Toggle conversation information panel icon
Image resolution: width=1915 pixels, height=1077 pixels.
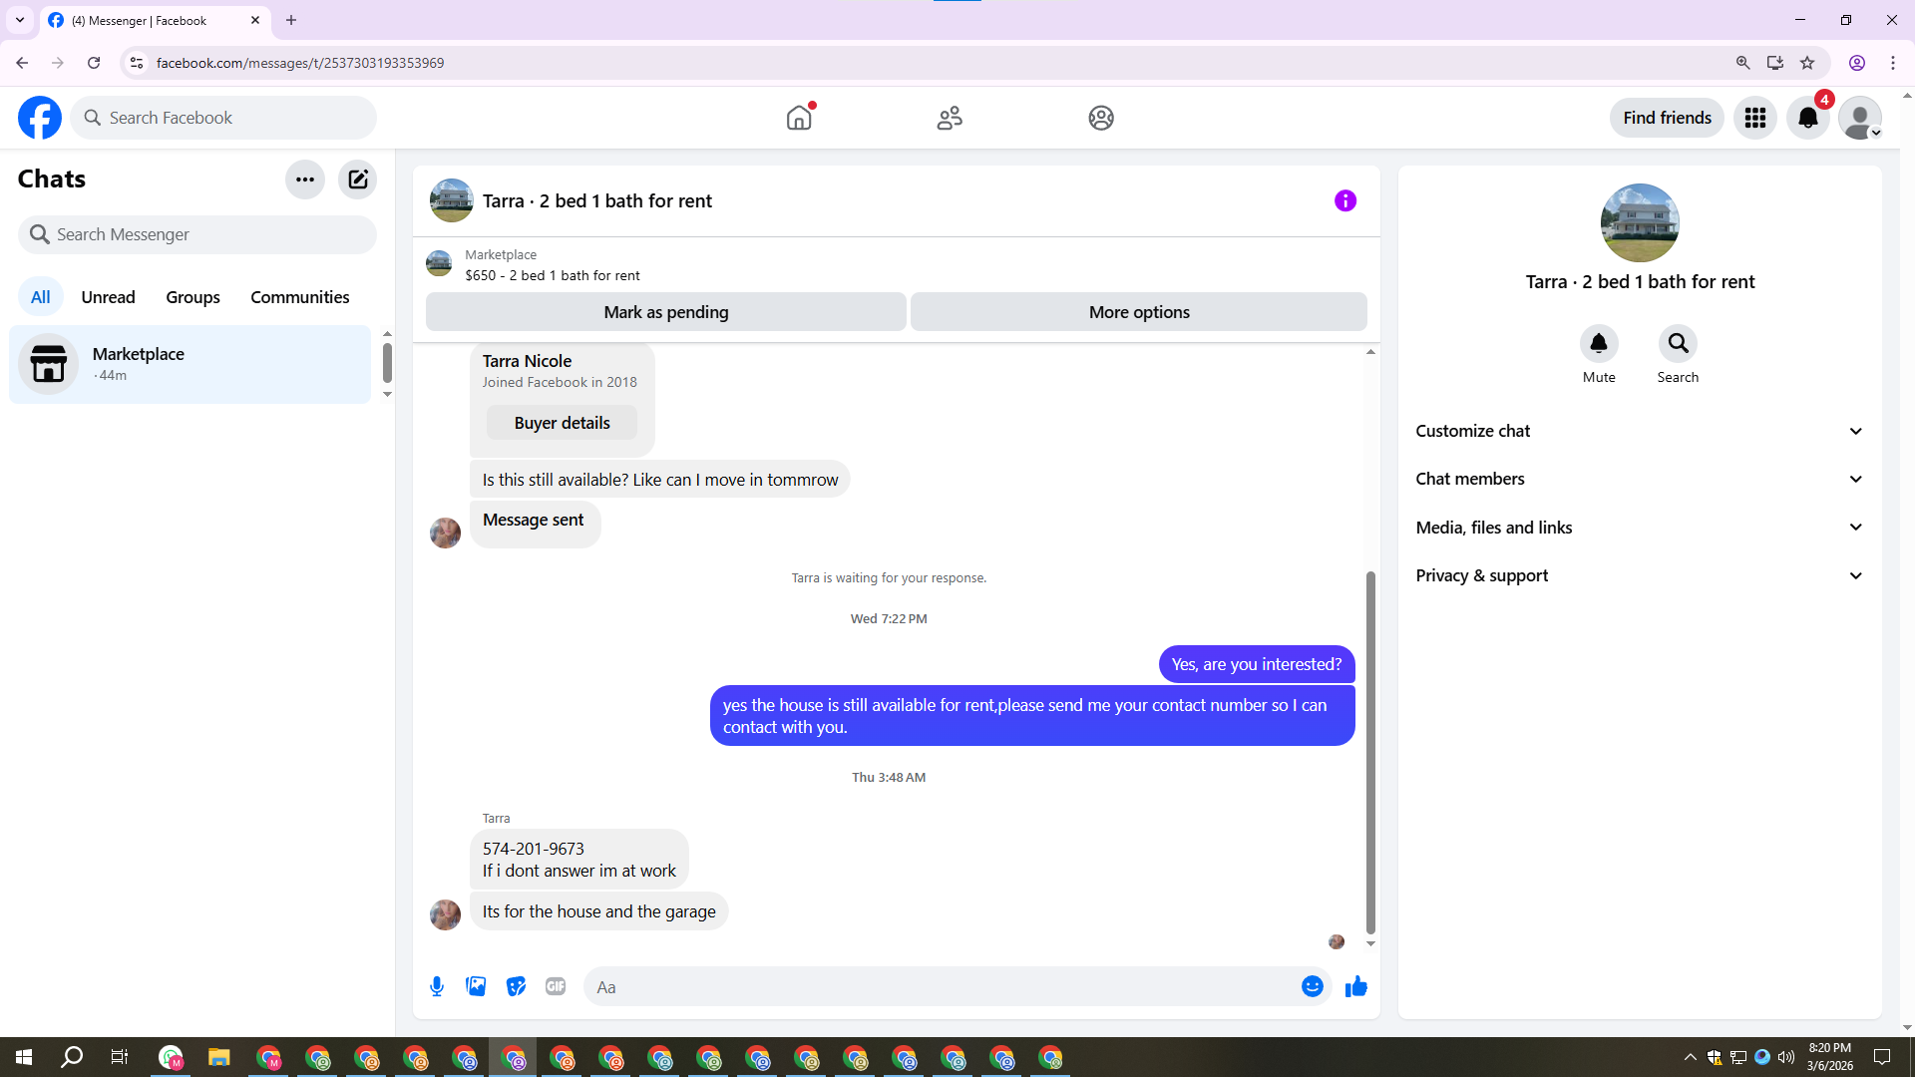coord(1344,200)
